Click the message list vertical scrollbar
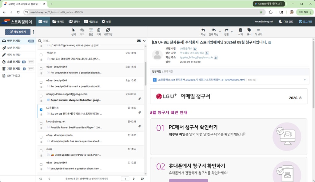315x182 pixels. point(146,74)
